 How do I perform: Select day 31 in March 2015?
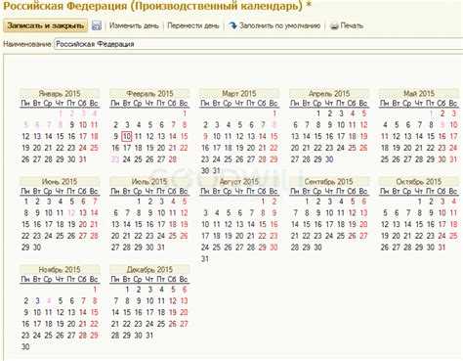(217, 171)
